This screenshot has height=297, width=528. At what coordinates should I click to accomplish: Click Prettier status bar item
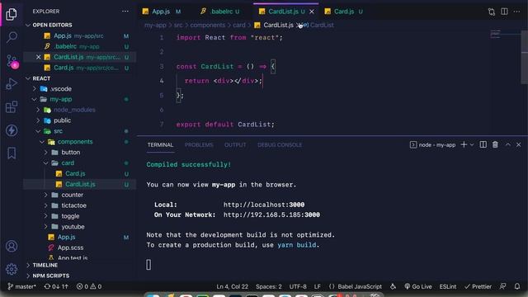pos(478,286)
